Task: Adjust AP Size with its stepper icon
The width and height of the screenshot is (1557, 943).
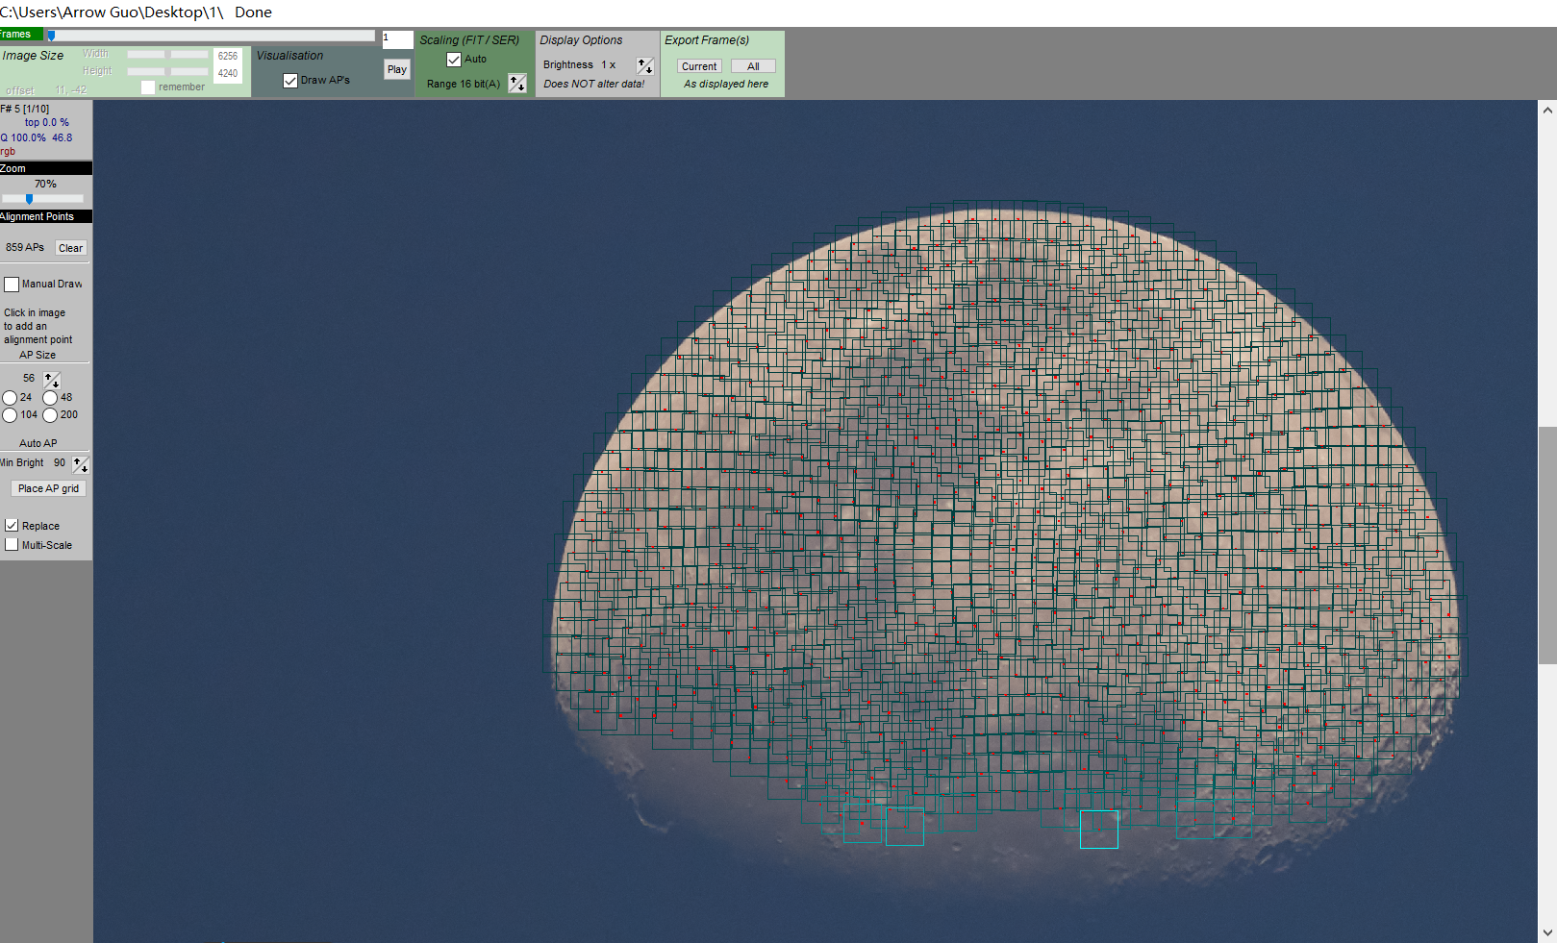Action: pyautogui.click(x=52, y=380)
